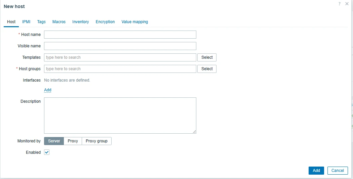Click the Enabled label
The height and width of the screenshot is (179, 353).
(x=33, y=152)
